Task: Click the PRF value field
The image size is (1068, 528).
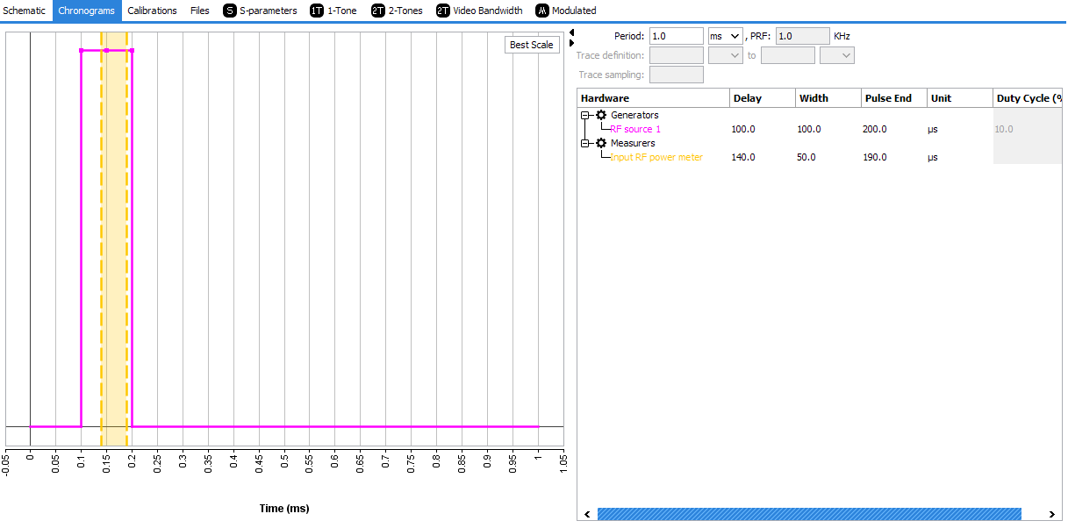Action: (802, 36)
